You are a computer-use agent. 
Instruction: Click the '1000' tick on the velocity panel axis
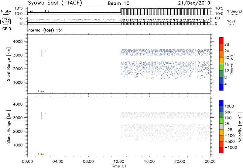18,145
